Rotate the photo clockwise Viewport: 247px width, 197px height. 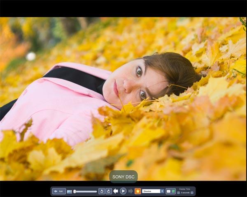[x=109, y=191]
